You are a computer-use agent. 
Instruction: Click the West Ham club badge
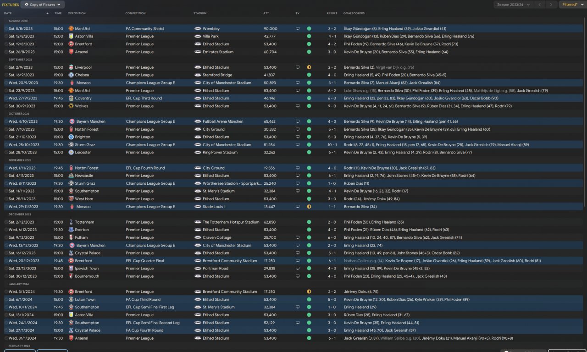point(71,199)
